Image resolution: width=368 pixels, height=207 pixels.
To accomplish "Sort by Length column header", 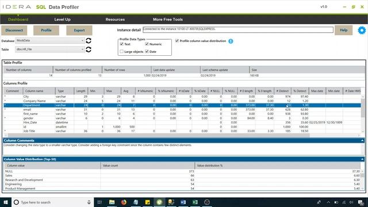I will point(80,91).
